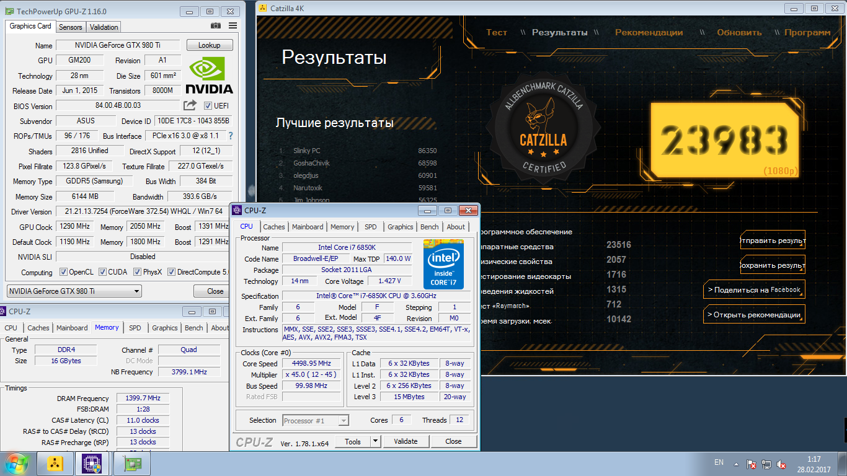Open the Action Center flag tray icon
Image resolution: width=847 pixels, height=476 pixels.
752,464
